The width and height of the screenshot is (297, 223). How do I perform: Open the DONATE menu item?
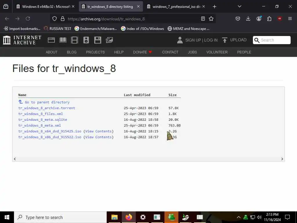click(142, 52)
